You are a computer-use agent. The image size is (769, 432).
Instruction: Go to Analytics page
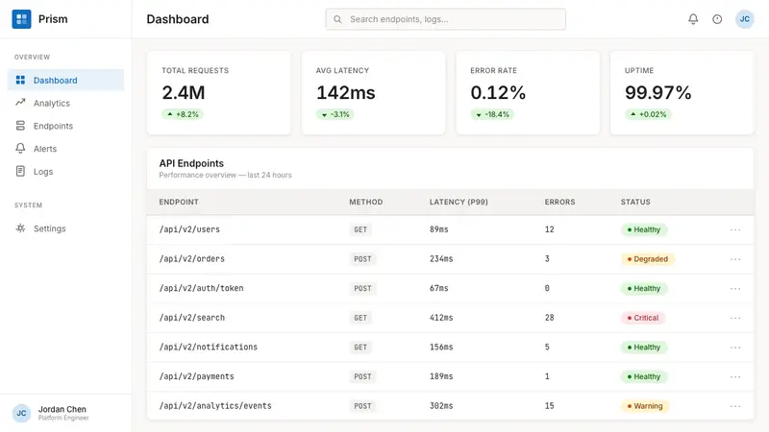tap(65, 103)
